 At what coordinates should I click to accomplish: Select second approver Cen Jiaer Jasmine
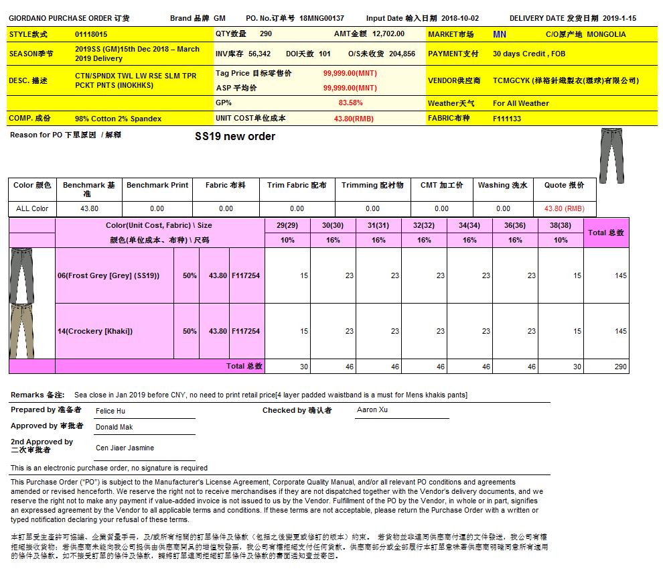tap(125, 448)
